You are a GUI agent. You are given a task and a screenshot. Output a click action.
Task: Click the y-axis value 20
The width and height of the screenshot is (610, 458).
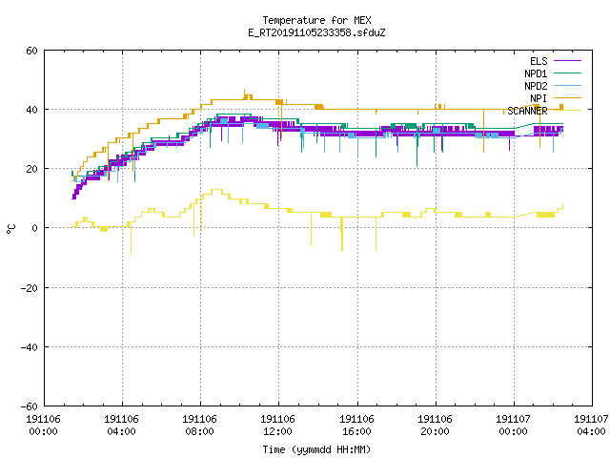[31, 169]
